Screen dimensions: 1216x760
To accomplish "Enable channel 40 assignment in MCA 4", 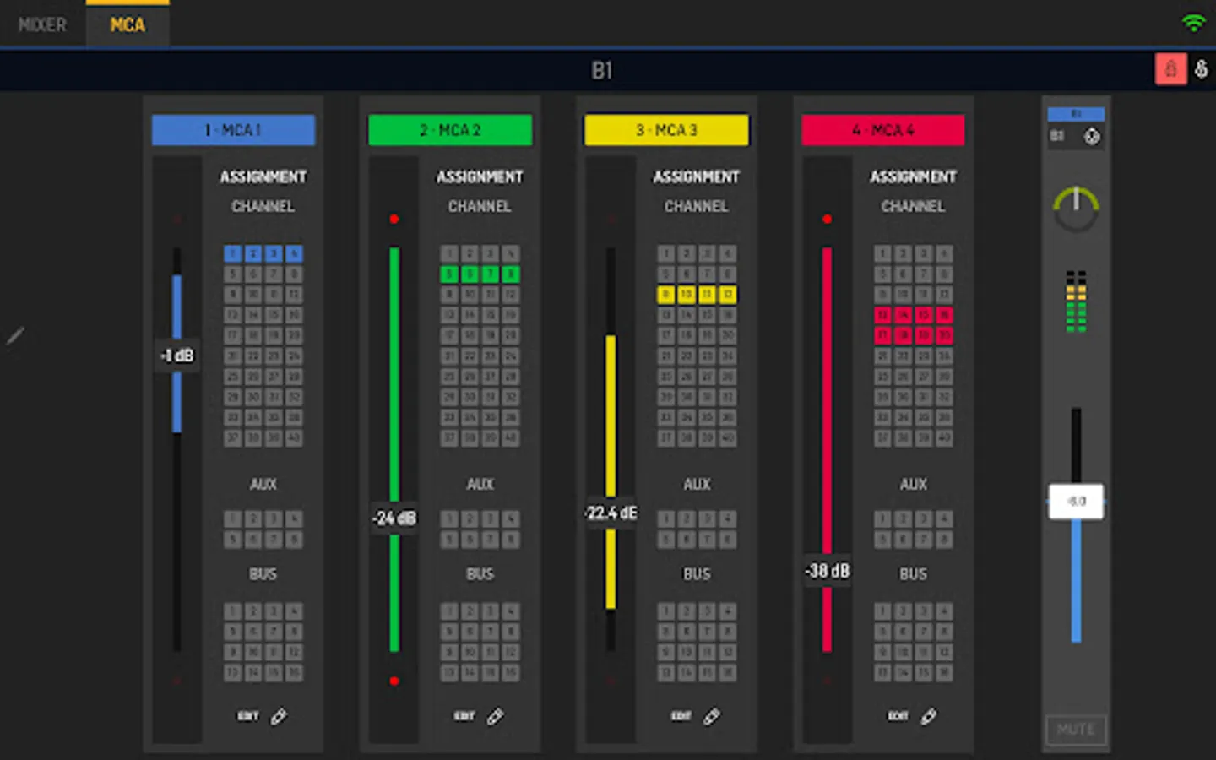I will tap(944, 437).
